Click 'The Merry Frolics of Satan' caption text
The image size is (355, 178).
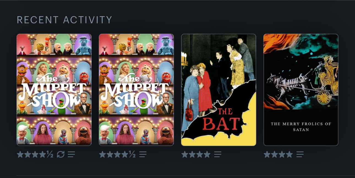click(x=301, y=127)
